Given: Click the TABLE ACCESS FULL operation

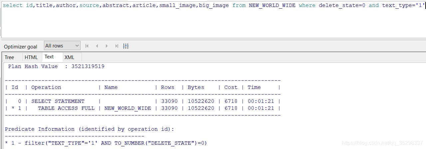Looking at the screenshot, I should pyautogui.click(x=66, y=108).
